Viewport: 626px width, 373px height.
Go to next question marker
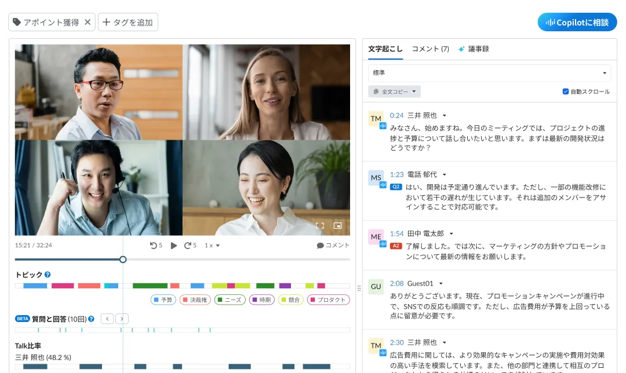(x=122, y=319)
